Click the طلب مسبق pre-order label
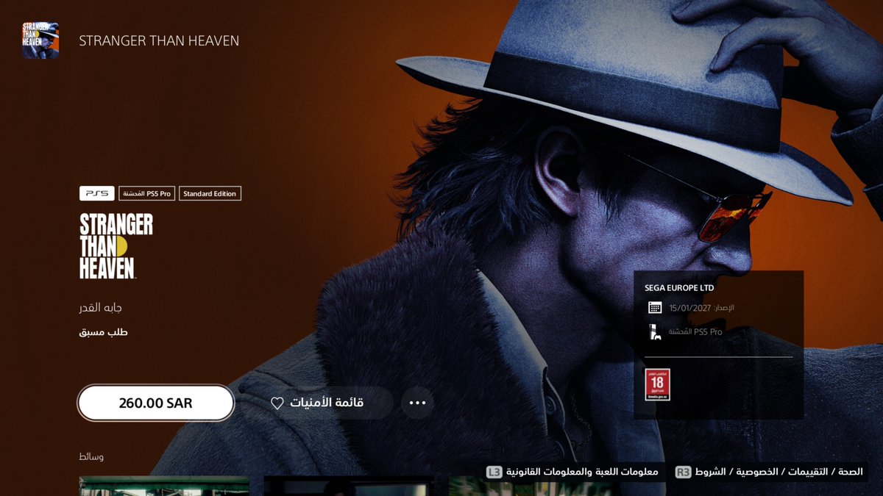The height and width of the screenshot is (496, 883). [104, 332]
